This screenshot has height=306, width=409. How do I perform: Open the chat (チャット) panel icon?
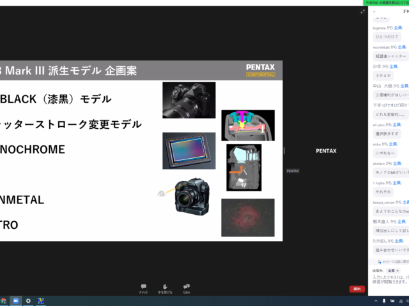click(x=143, y=288)
